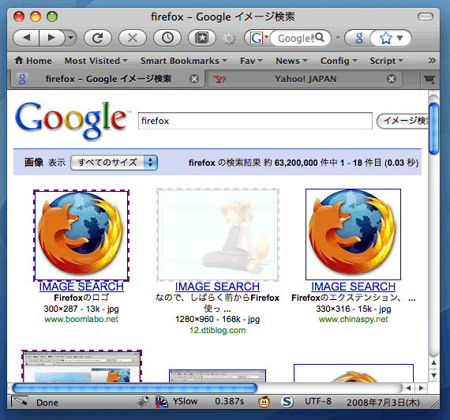This screenshot has height=420, width=450.
Task: Click IMAGE SEARCH link above Firefoxのエクステンション
Action: [x=353, y=287]
